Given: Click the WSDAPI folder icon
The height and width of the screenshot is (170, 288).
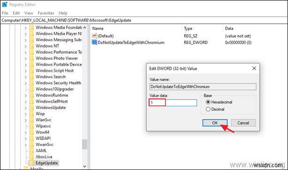Looking at the screenshot, I should click(31, 138).
